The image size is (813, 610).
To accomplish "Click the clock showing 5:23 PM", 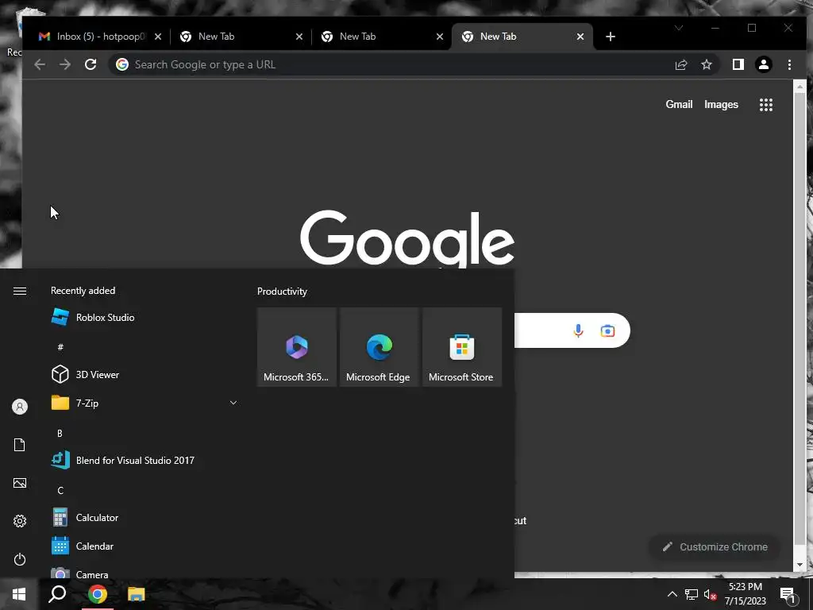I will [x=746, y=587].
